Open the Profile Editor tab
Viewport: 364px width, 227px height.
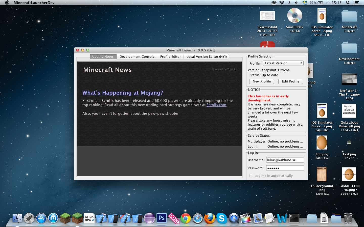pyautogui.click(x=170, y=57)
